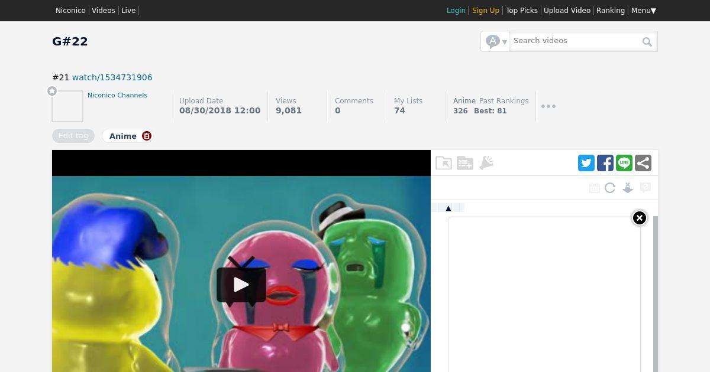Close the comment panel ad box

tap(639, 218)
